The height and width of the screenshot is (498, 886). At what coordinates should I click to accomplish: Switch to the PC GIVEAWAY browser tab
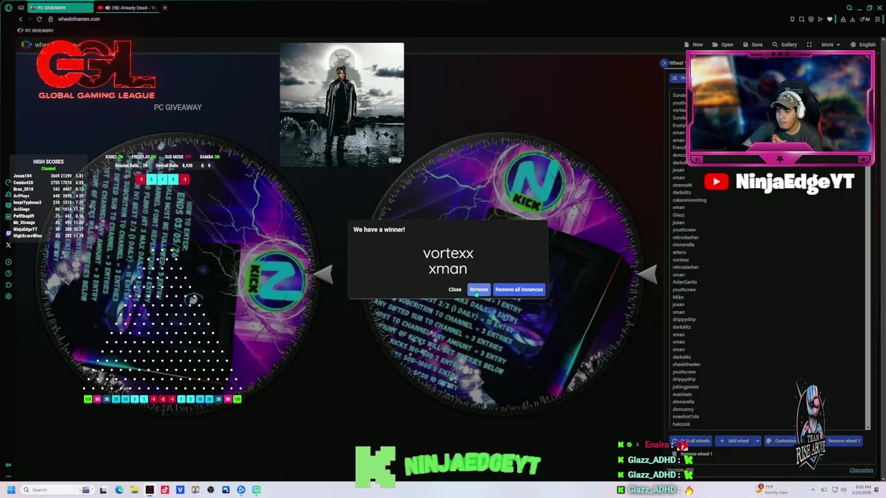59,8
